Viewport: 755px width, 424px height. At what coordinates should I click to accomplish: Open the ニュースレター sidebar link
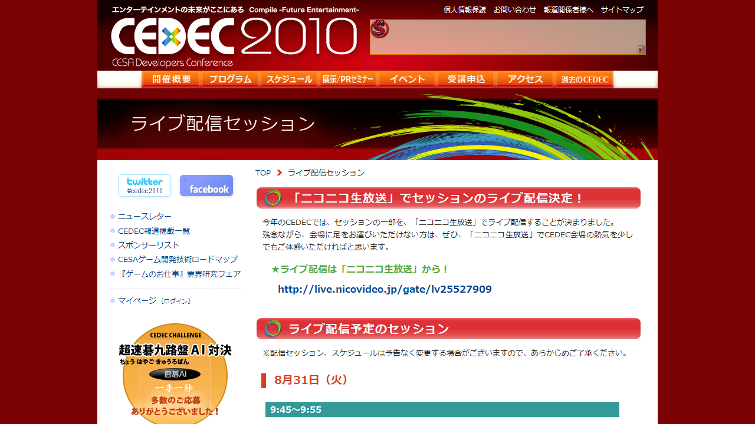pos(145,216)
